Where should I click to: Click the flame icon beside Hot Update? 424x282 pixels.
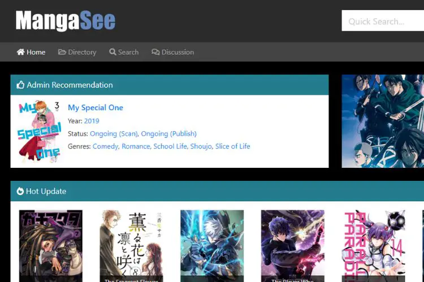click(20, 191)
